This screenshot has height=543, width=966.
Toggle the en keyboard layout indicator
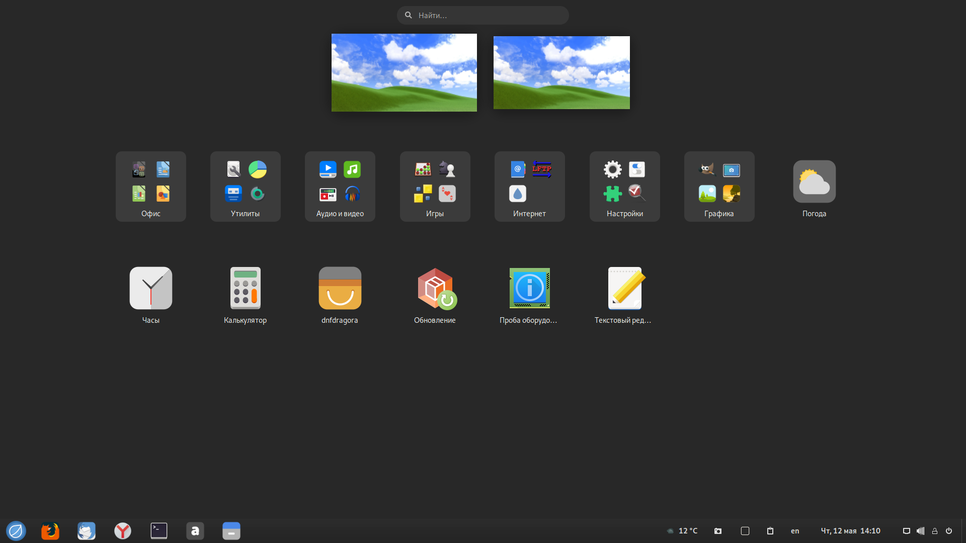[x=795, y=531]
